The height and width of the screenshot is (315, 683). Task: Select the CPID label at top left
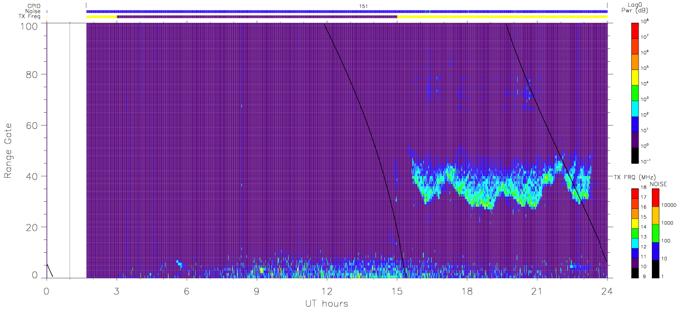[x=34, y=6]
